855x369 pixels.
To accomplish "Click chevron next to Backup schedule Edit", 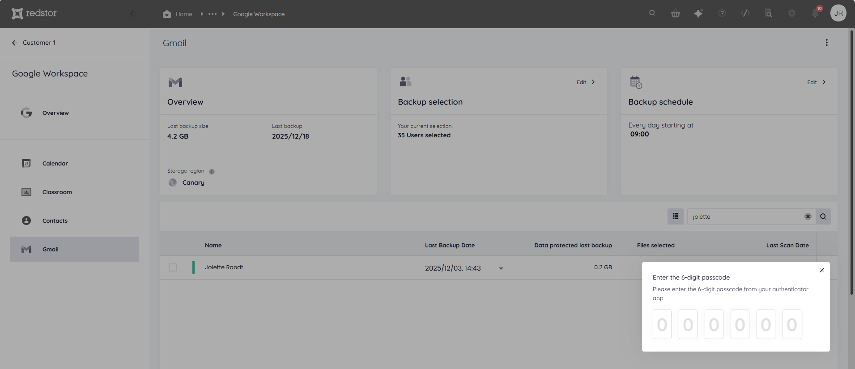I will coord(824,82).
